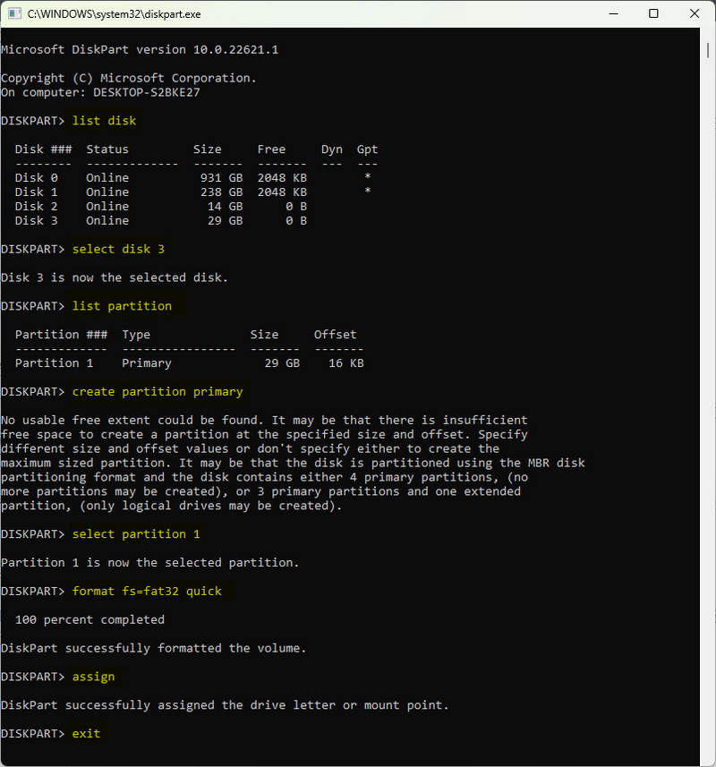Click the vertical scrollbar thumb
The image size is (716, 767).
[x=708, y=50]
